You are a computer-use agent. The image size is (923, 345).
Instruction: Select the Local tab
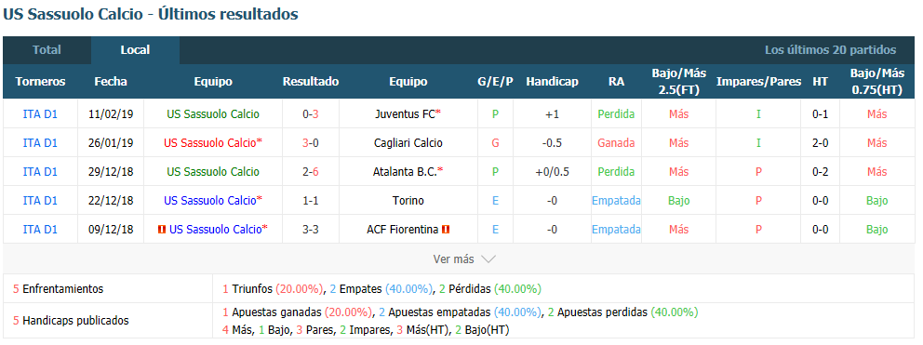click(x=135, y=50)
